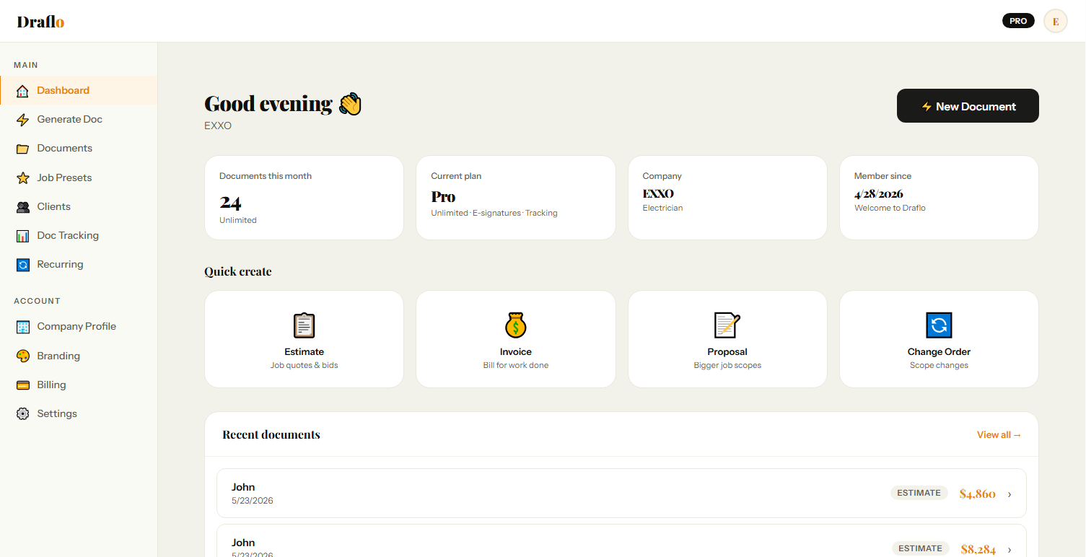Click the Clients people icon

pyautogui.click(x=22, y=207)
